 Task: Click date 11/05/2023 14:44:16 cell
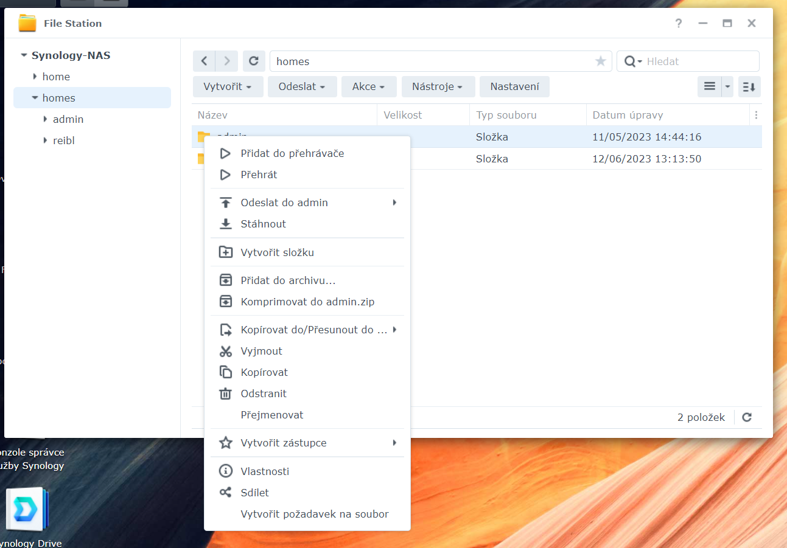pyautogui.click(x=646, y=137)
